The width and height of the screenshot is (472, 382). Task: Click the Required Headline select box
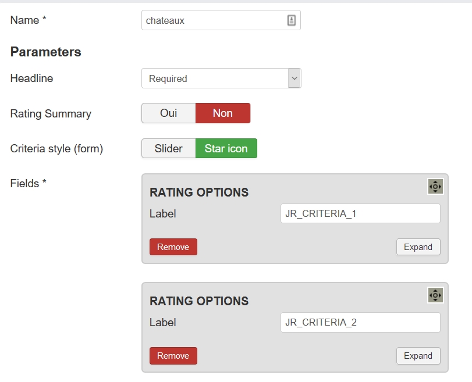(x=221, y=78)
